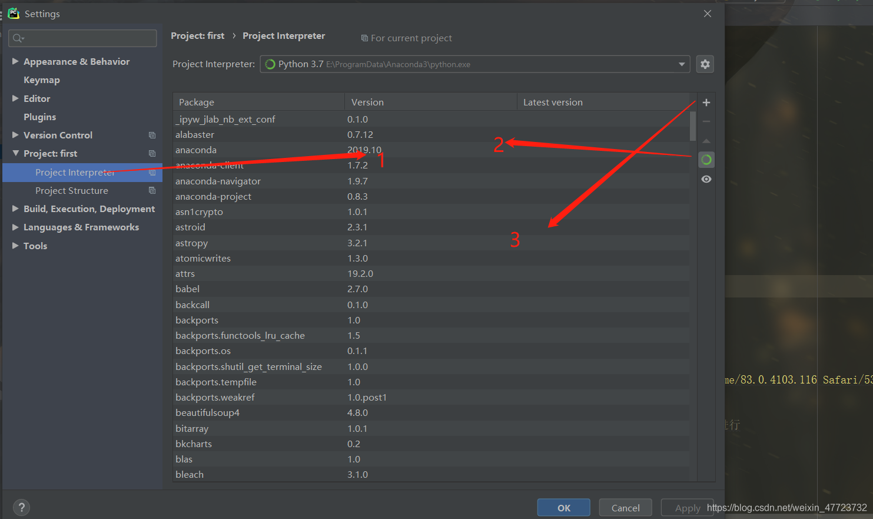Select the _ipyw_jlab_nb_ext_conf package row
Screen dimensions: 873x519
tap(431, 119)
